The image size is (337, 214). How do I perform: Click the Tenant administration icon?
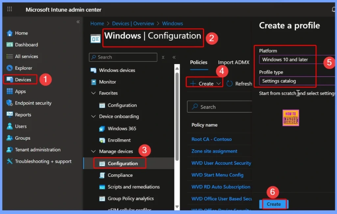10,150
